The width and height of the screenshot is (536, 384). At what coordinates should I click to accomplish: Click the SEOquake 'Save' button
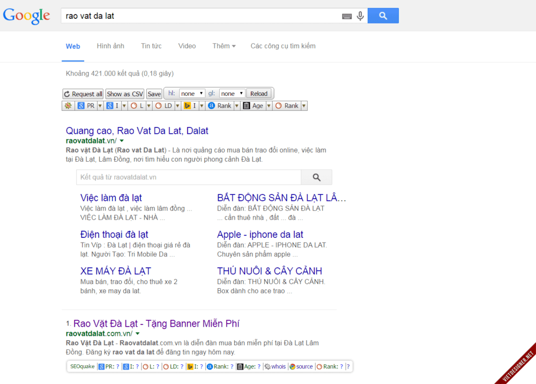click(x=154, y=94)
